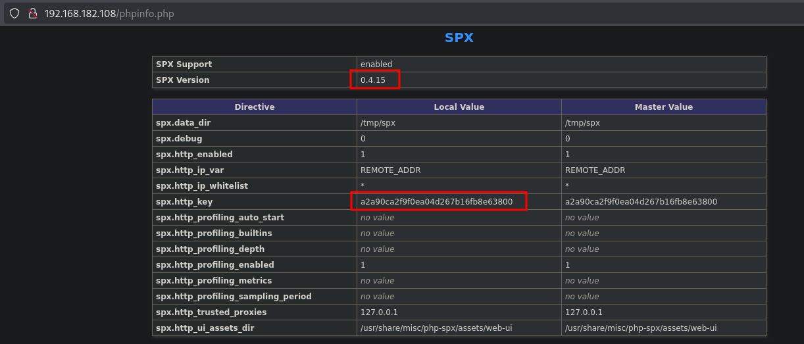Click the spx.http_key master value hash
Screen dimensions: 804x344
coord(641,202)
